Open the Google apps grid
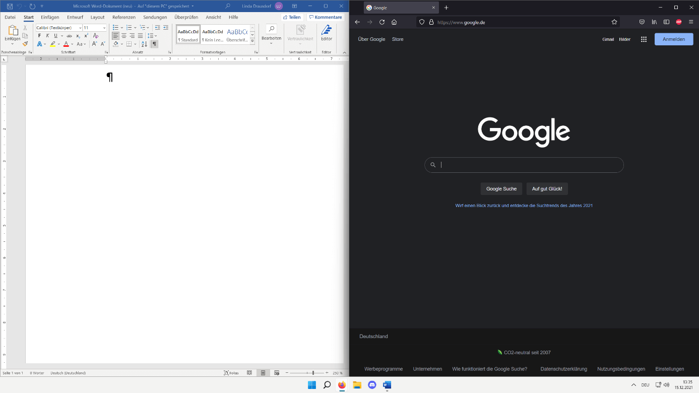The height and width of the screenshot is (393, 699). (644, 39)
